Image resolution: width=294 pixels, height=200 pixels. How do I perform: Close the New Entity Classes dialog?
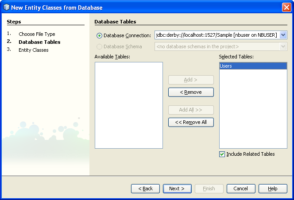[x=286, y=8]
